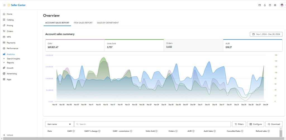Screen dimensions: 286x140
Task: Toggle the Units Sold metric card
Action: click(134, 45)
